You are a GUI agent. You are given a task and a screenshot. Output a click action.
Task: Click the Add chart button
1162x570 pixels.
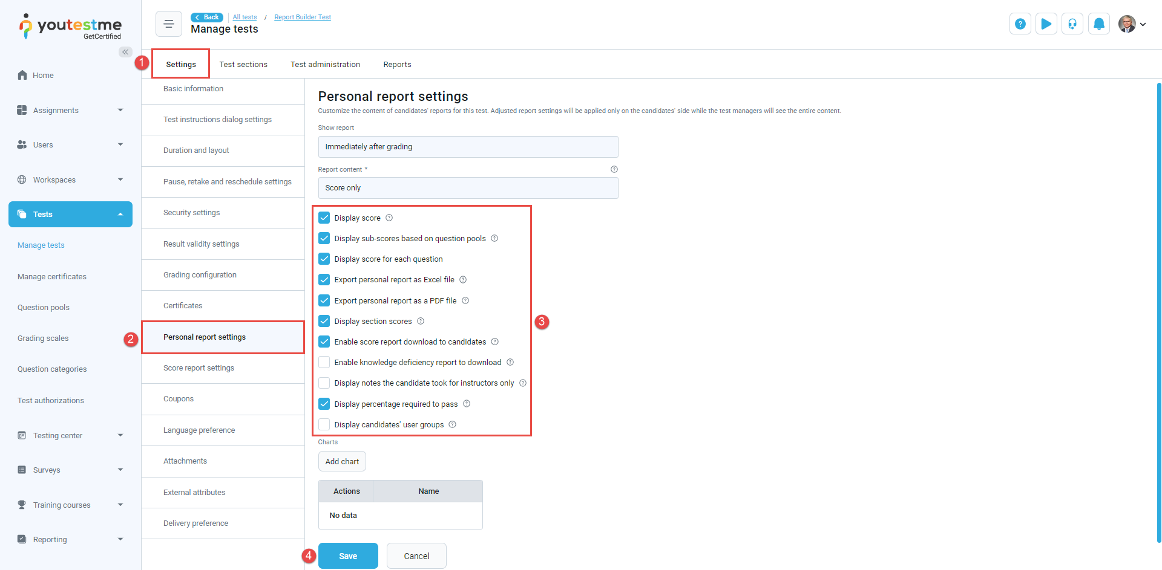[x=342, y=461]
